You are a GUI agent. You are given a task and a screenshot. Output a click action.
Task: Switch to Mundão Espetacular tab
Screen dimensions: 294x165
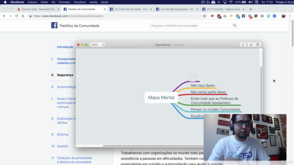coord(177,9)
